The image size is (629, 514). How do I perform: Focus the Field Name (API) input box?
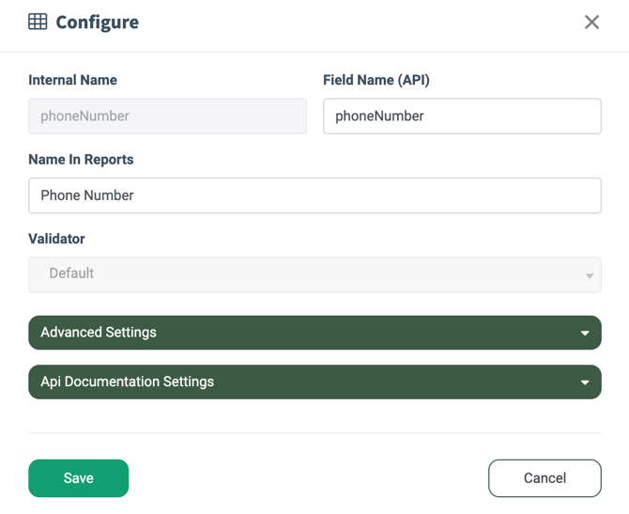point(462,117)
